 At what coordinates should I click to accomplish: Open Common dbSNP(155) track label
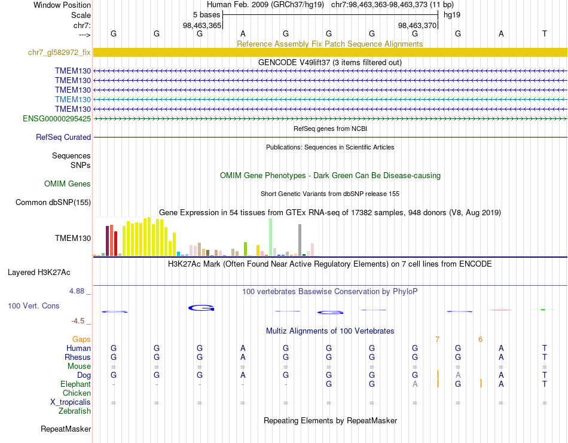coord(53,202)
